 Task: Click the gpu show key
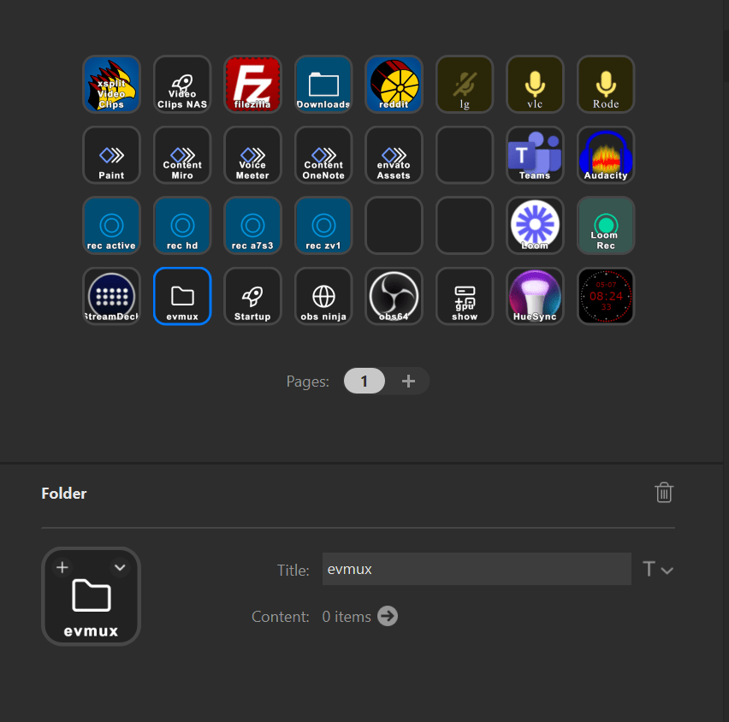[465, 296]
